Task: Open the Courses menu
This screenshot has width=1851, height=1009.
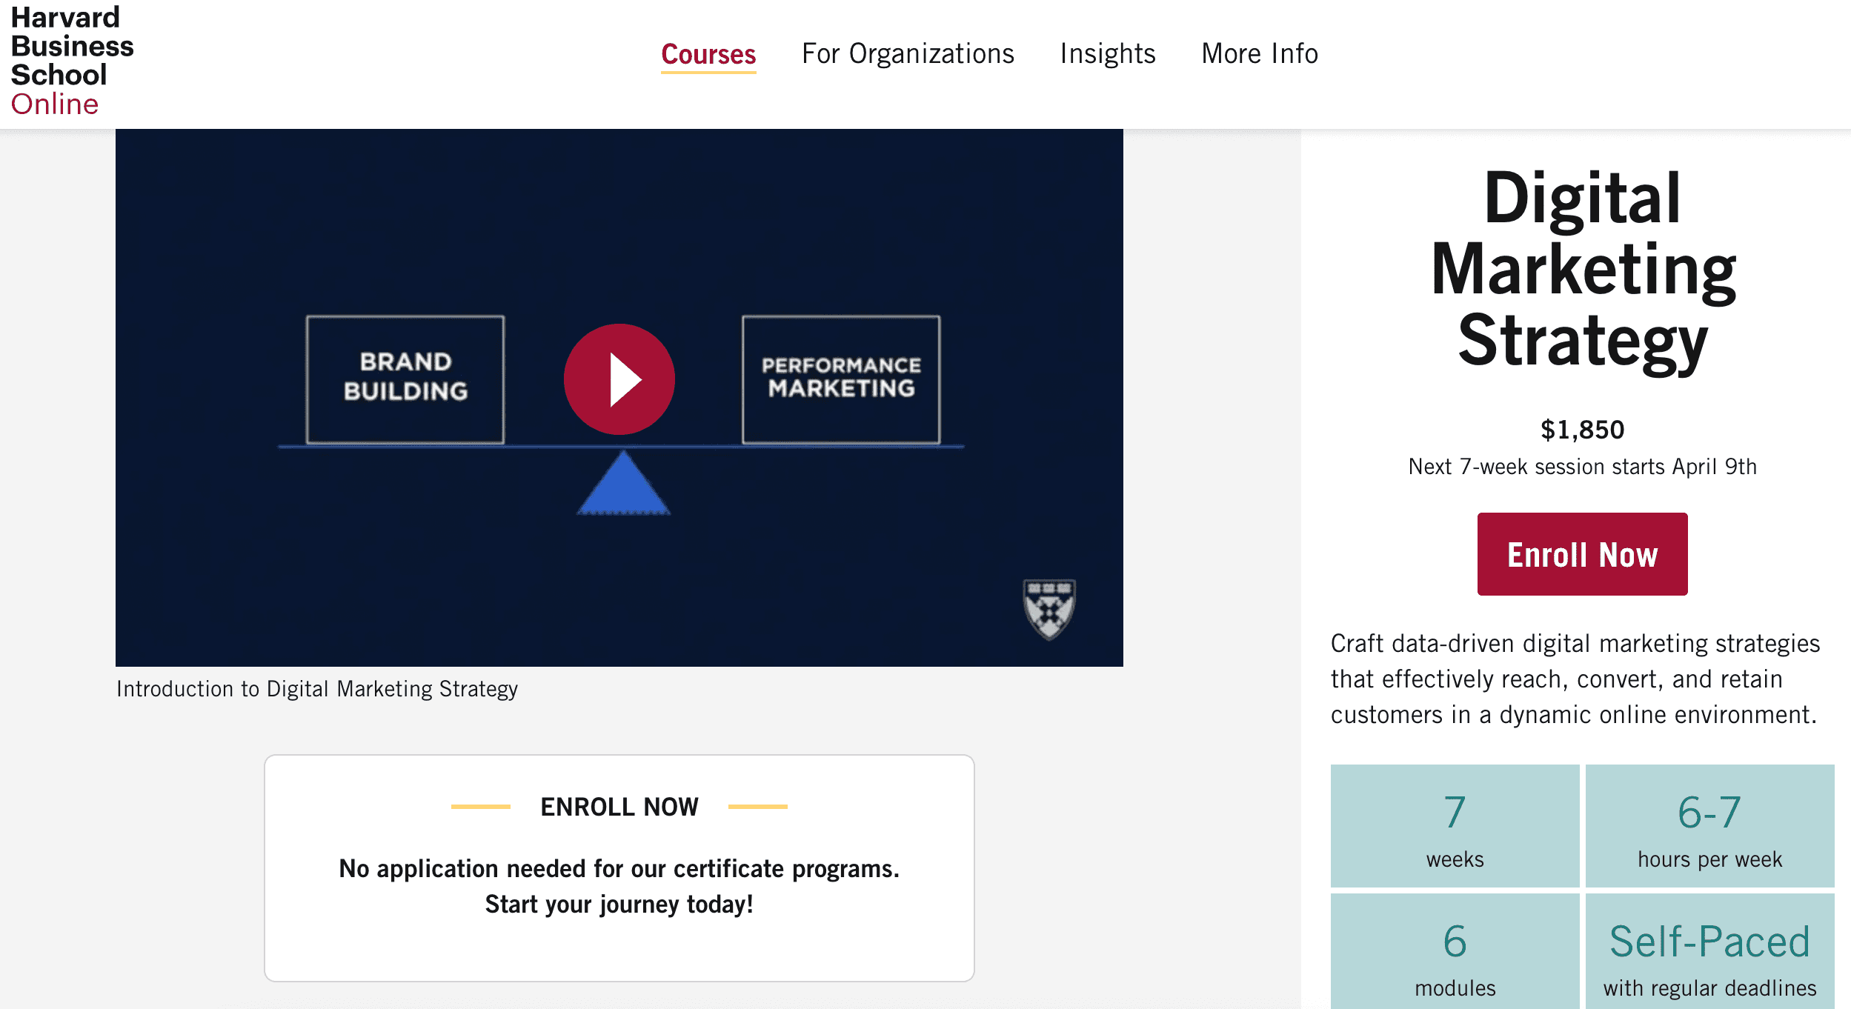Action: click(x=708, y=54)
